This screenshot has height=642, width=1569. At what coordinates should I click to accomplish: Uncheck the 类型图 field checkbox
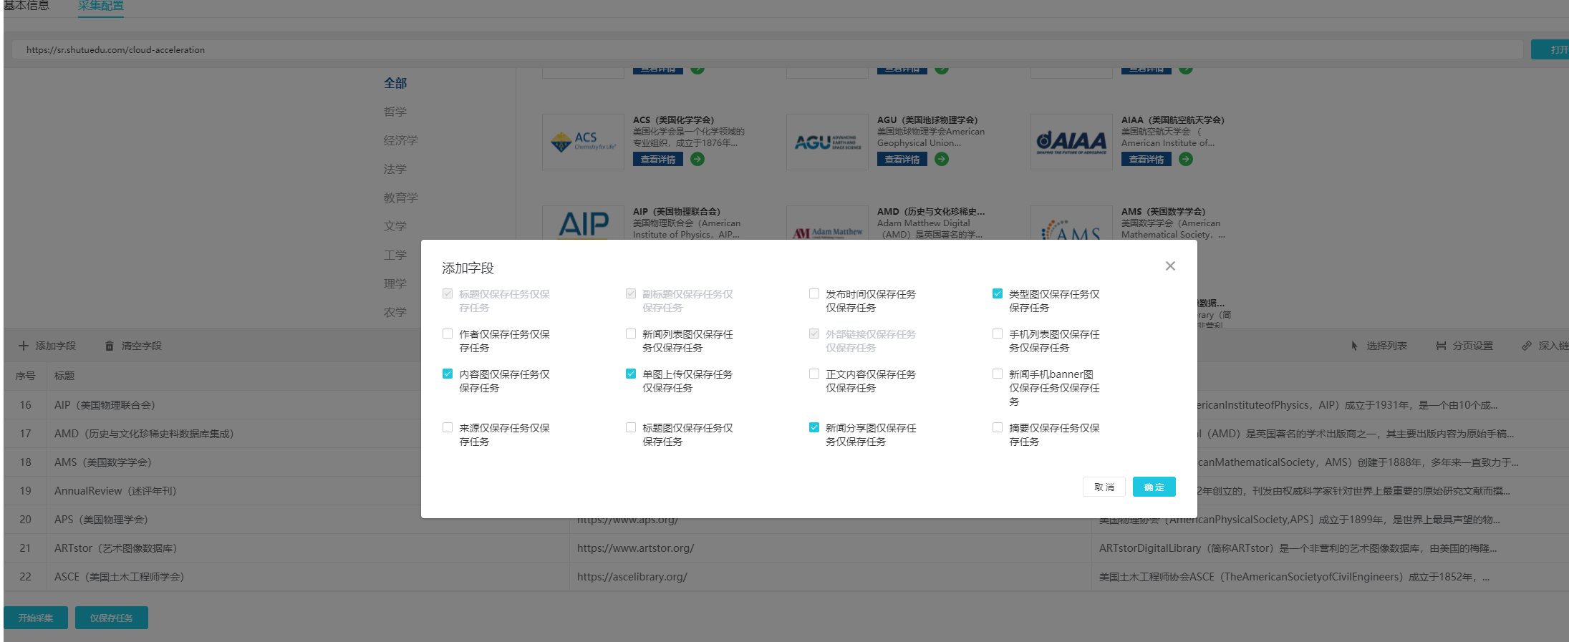[998, 293]
